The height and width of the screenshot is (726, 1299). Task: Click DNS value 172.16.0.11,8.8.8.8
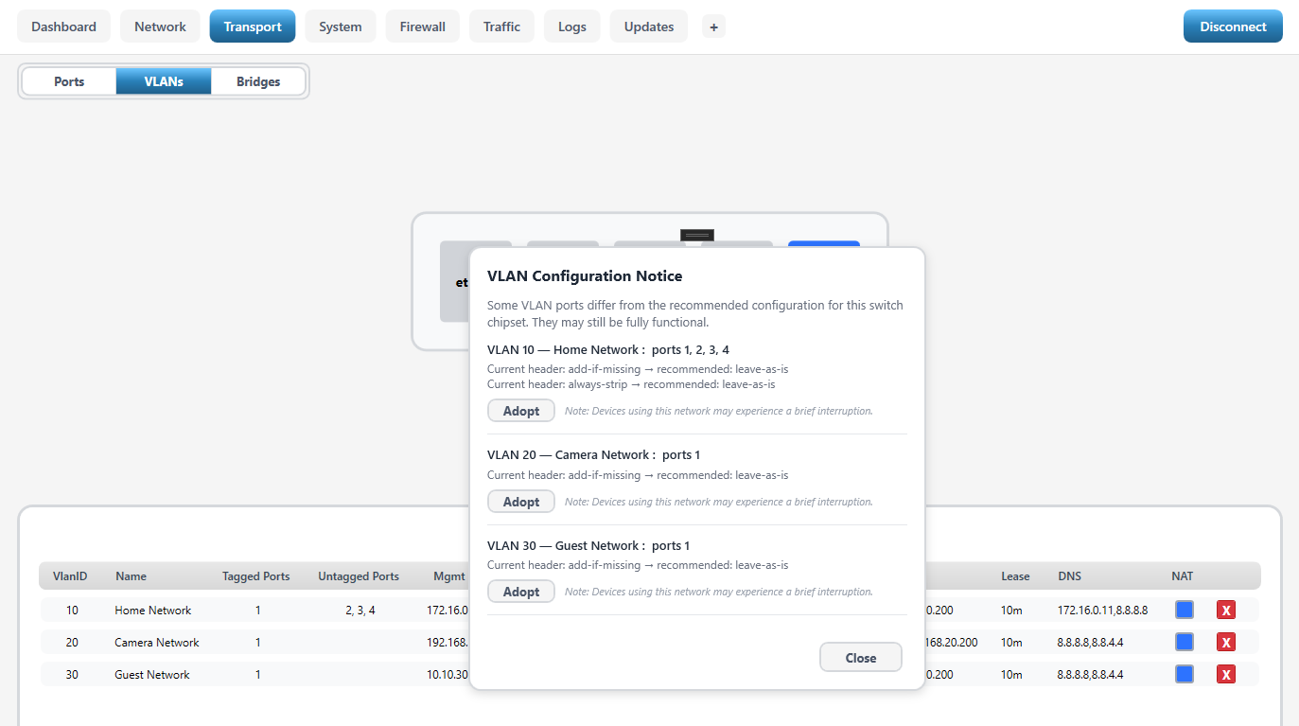click(1102, 611)
